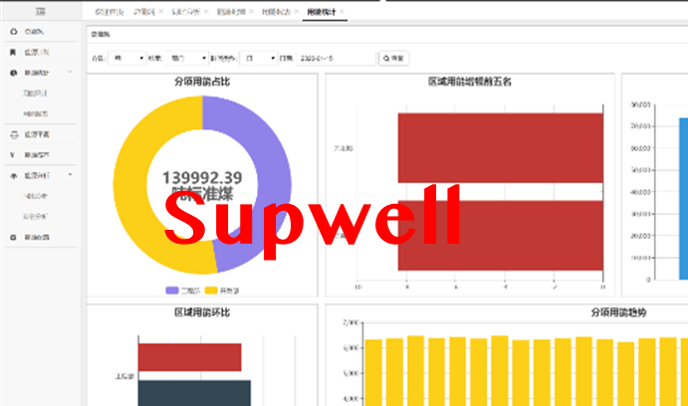Click the 区域用能增幅前五名 panel title
Image resolution: width=688 pixels, height=406 pixels.
[470, 82]
